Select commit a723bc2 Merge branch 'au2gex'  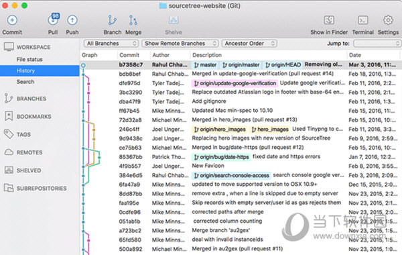point(241,231)
